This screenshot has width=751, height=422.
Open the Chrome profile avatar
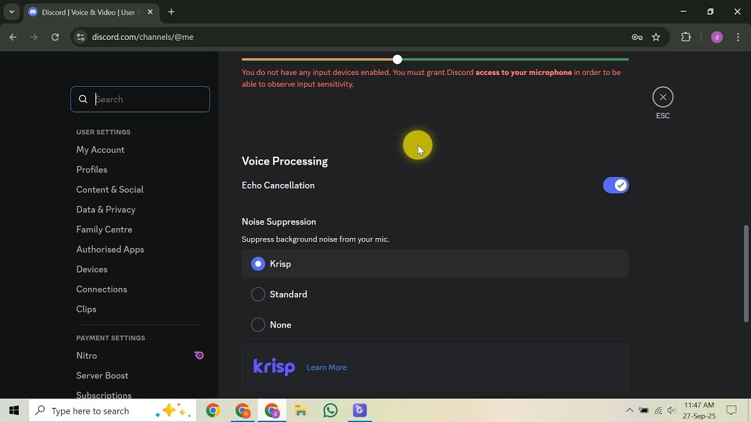click(x=716, y=37)
